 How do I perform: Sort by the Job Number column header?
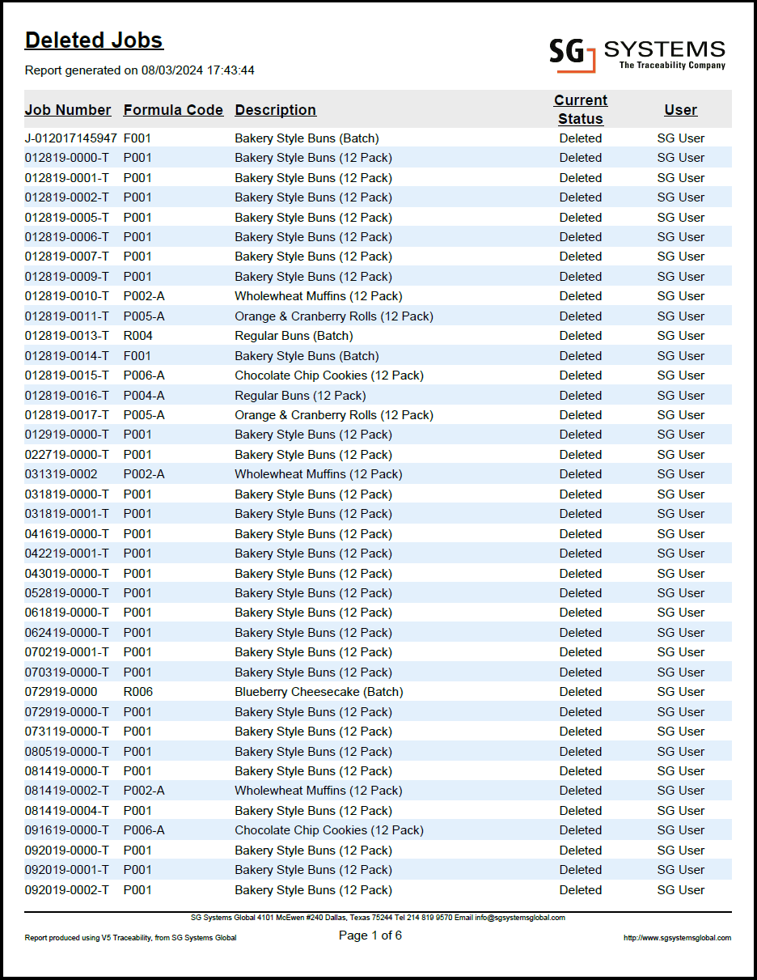click(x=68, y=109)
